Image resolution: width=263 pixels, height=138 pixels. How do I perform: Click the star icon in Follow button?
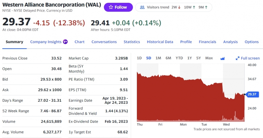point(111,7)
